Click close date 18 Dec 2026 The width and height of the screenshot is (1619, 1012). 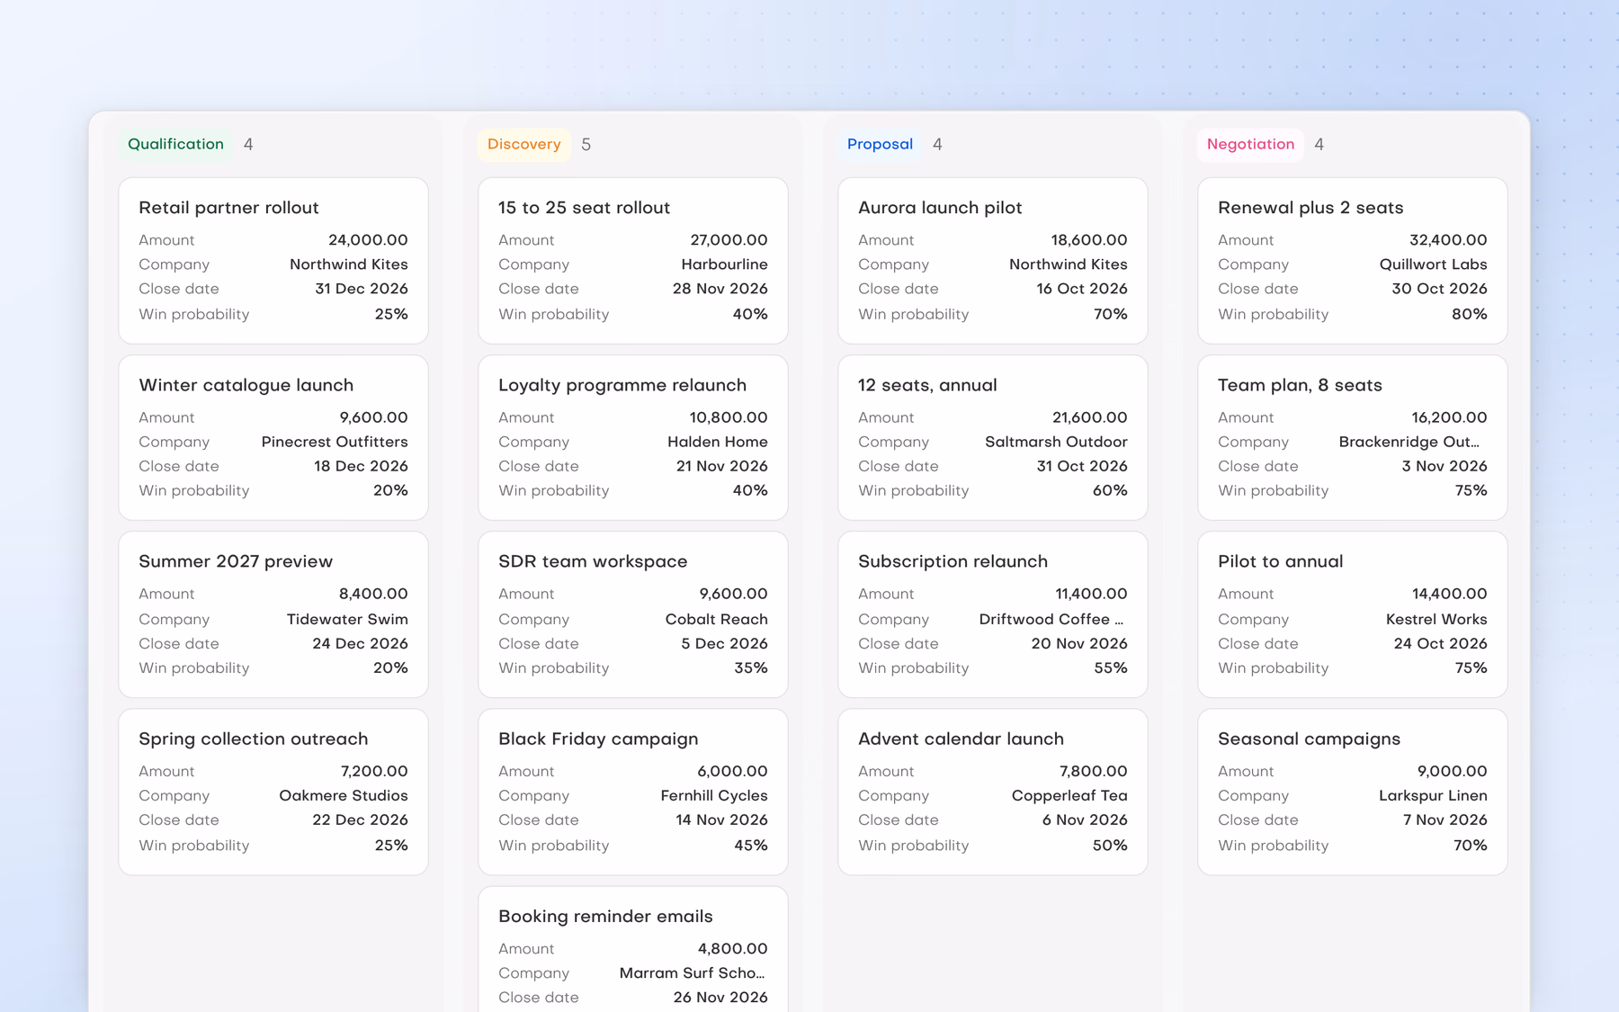pos(361,466)
